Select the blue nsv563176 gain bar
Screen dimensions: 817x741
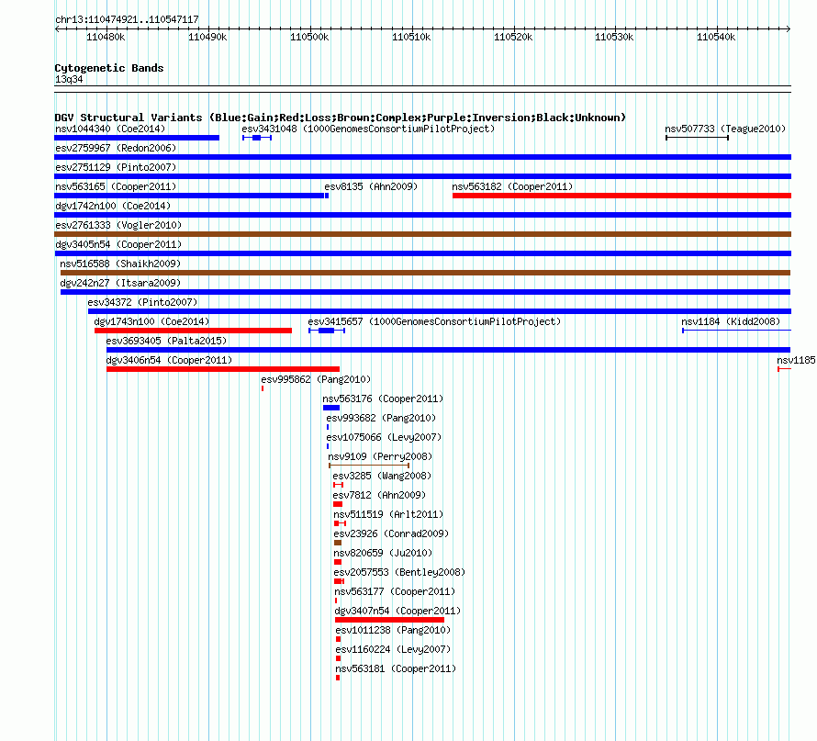click(x=331, y=408)
